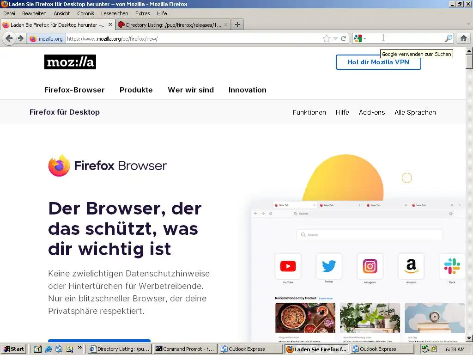The height and width of the screenshot is (355, 473).
Task: Click the vertical scrollbar thumb
Action: tap(469, 62)
